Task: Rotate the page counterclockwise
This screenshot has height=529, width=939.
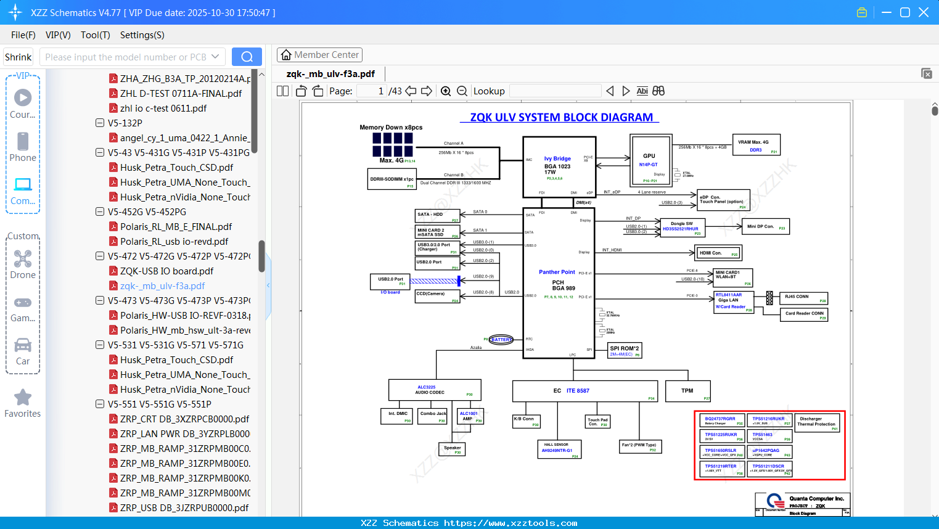Action: point(301,91)
